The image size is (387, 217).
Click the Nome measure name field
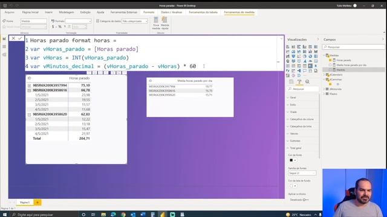[34, 21]
